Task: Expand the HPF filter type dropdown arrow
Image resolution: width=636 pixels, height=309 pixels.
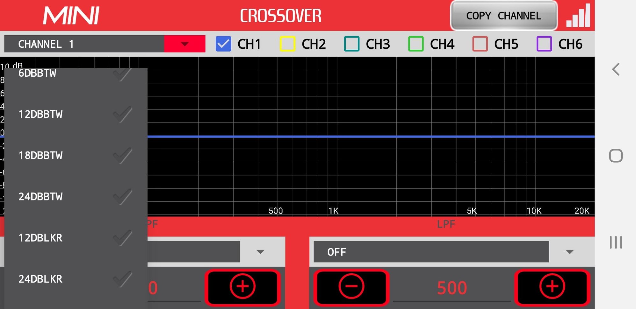Action: point(260,252)
